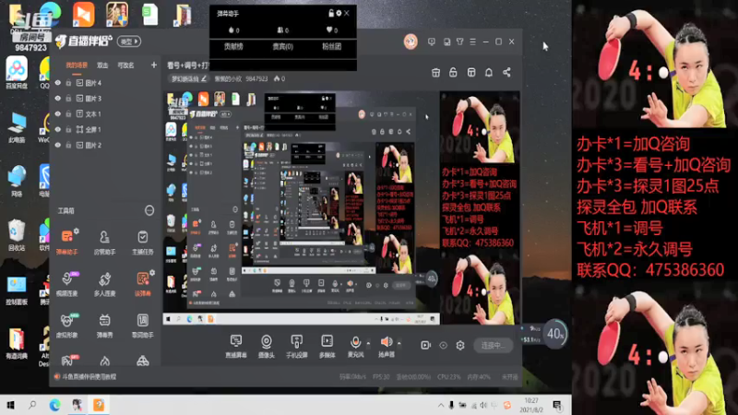Toggle lock icon in 弹幕助手 popup
This screenshot has width=738, height=415.
pos(331,13)
